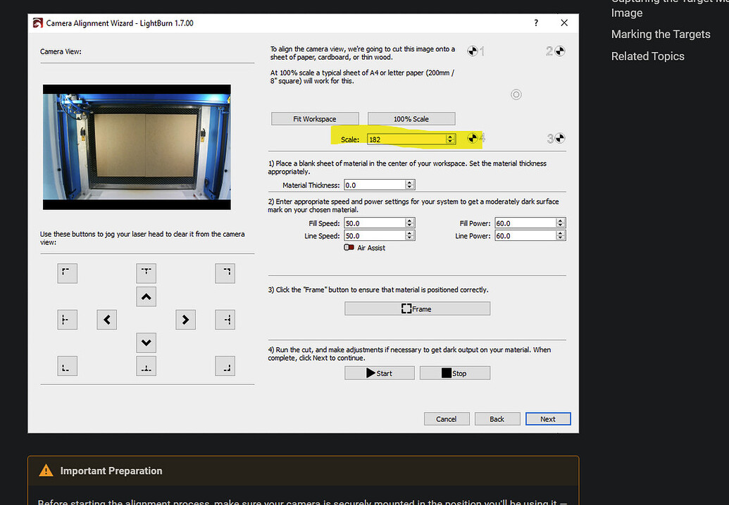Image resolution: width=729 pixels, height=505 pixels.
Task: Increase Fill Speed with spinner up arrow
Action: pyautogui.click(x=409, y=221)
